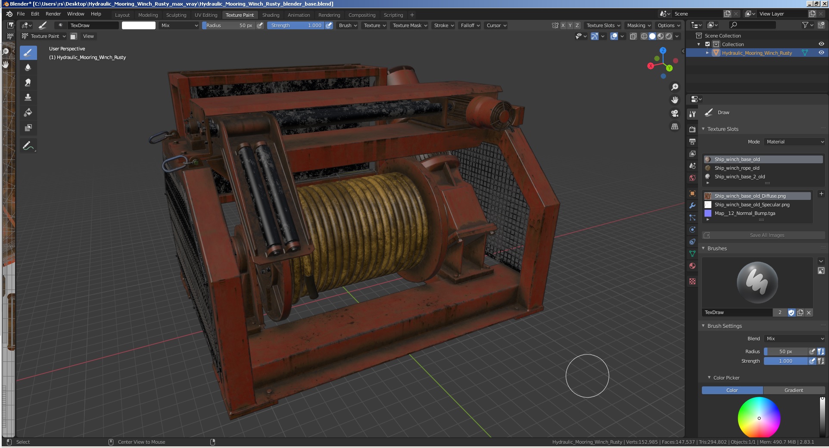
Task: Open View Layer properties tab
Action: [x=692, y=153]
